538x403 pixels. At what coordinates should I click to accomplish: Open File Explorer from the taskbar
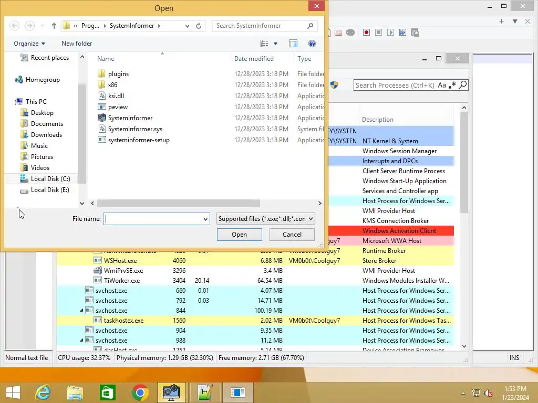[75, 393]
